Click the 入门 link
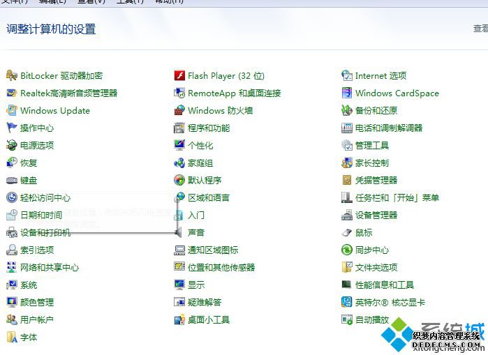 pos(196,215)
